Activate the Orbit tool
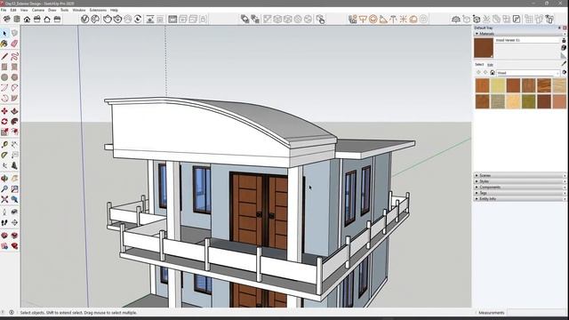 coord(4,179)
